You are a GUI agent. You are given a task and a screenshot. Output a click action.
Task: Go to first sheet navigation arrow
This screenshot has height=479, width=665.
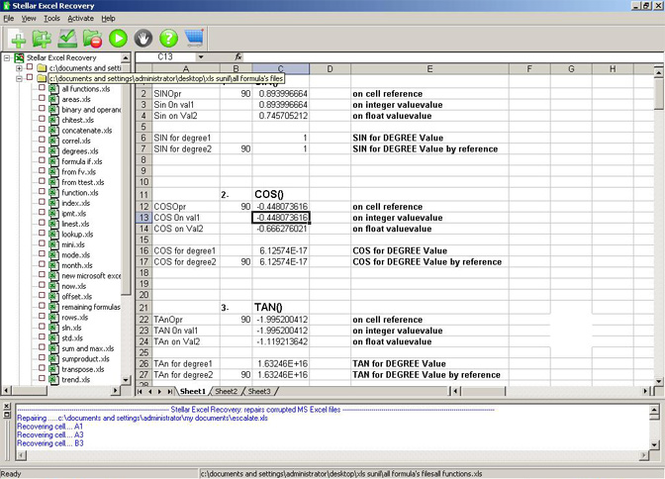pos(140,392)
